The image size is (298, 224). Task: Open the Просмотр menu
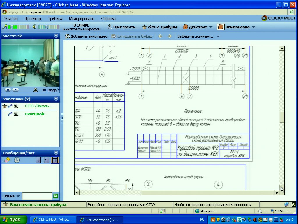(33, 18)
